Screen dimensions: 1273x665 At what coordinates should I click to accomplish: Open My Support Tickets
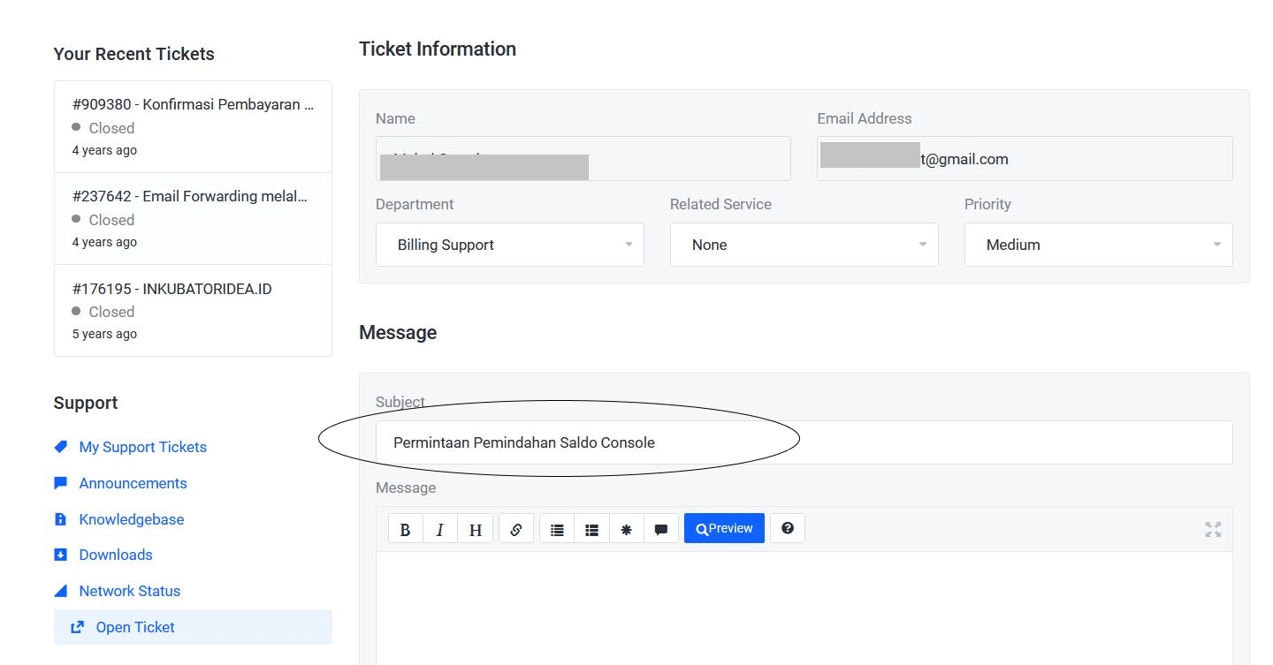coord(142,447)
